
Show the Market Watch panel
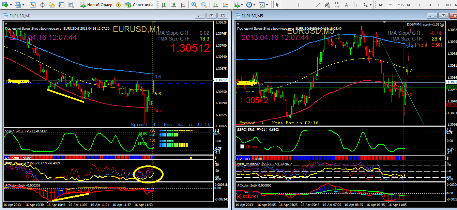(32, 5)
